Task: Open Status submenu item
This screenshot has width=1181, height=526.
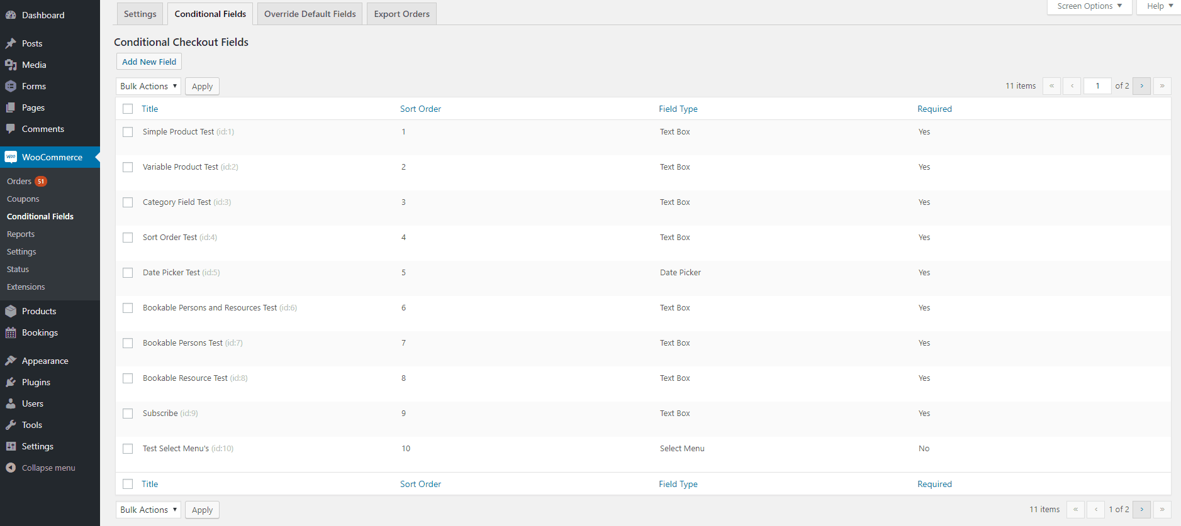Action: (x=18, y=269)
